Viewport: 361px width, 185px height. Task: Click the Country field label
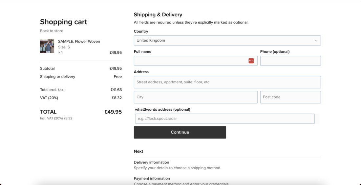pos(141,31)
